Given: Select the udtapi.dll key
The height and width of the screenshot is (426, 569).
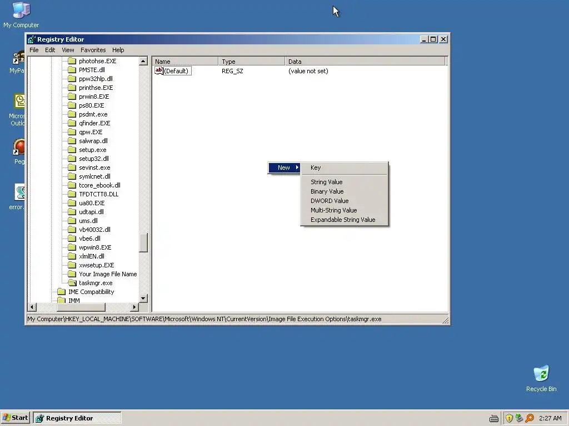Looking at the screenshot, I should click(x=91, y=212).
